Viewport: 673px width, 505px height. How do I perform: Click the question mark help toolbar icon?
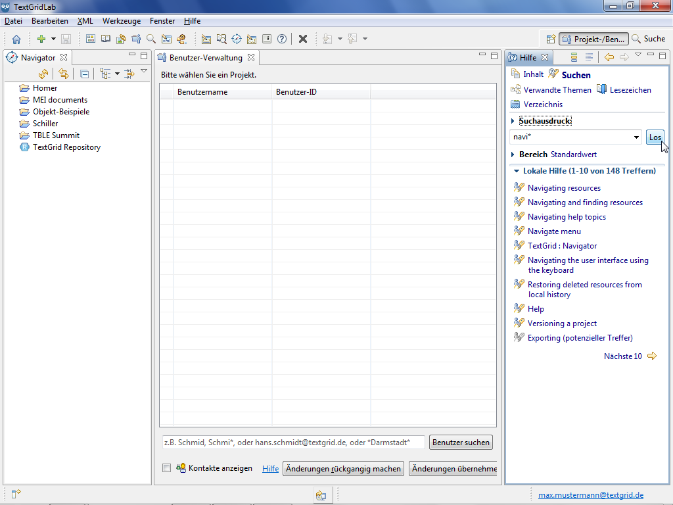[x=282, y=39]
